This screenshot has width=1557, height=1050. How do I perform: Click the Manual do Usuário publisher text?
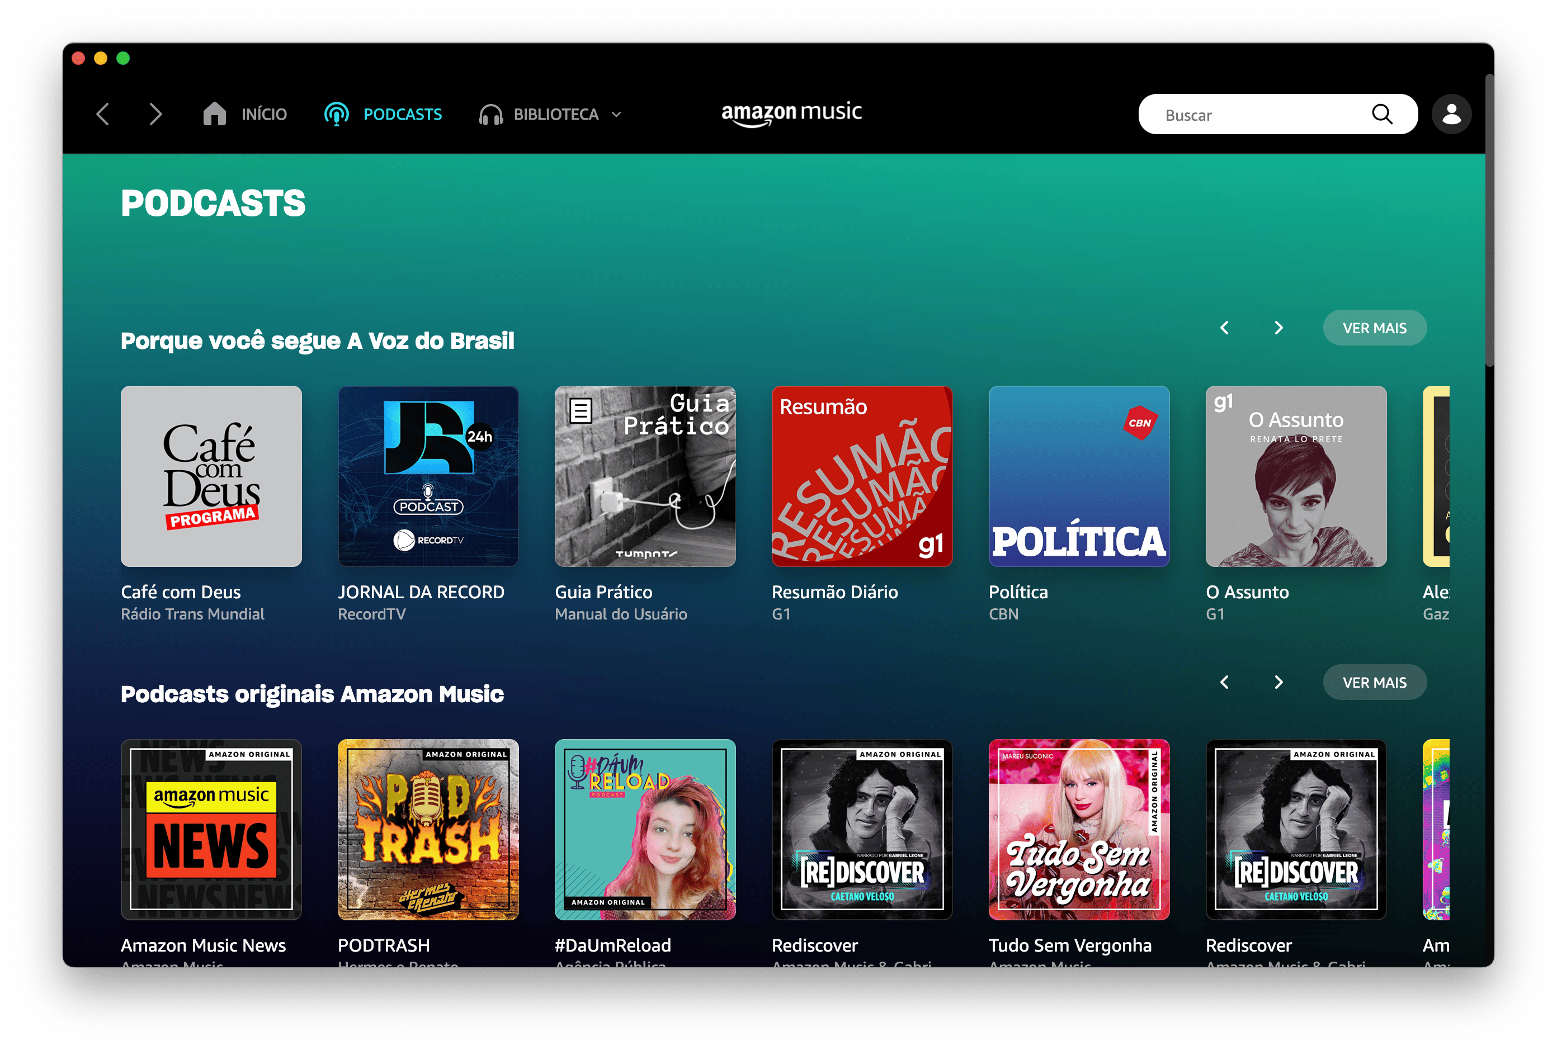621,614
